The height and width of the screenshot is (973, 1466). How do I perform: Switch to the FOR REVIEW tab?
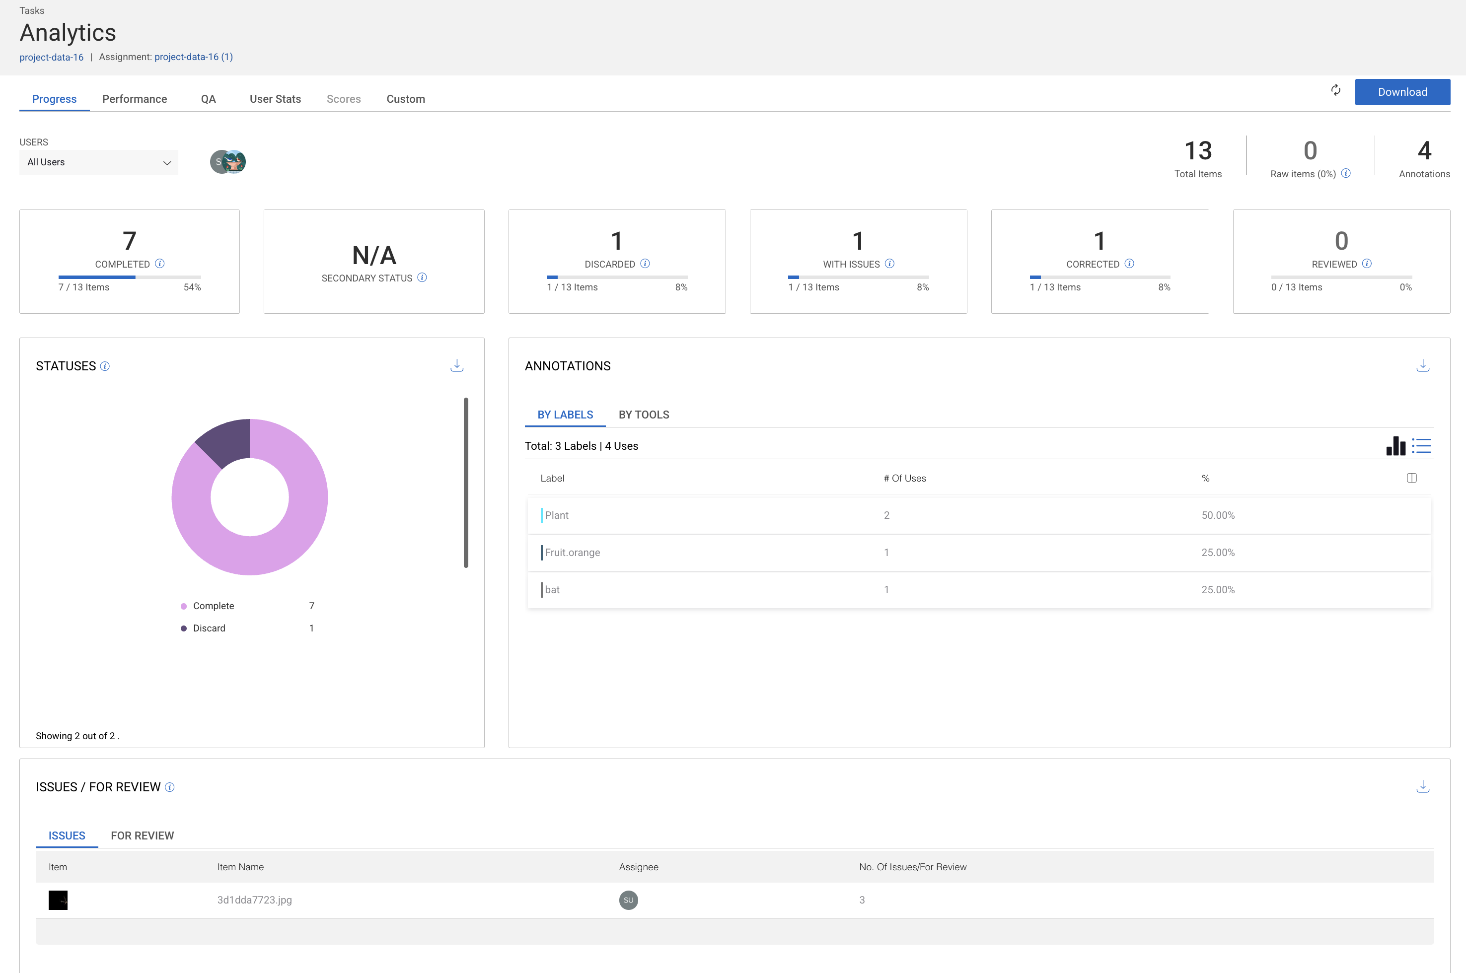coord(142,835)
